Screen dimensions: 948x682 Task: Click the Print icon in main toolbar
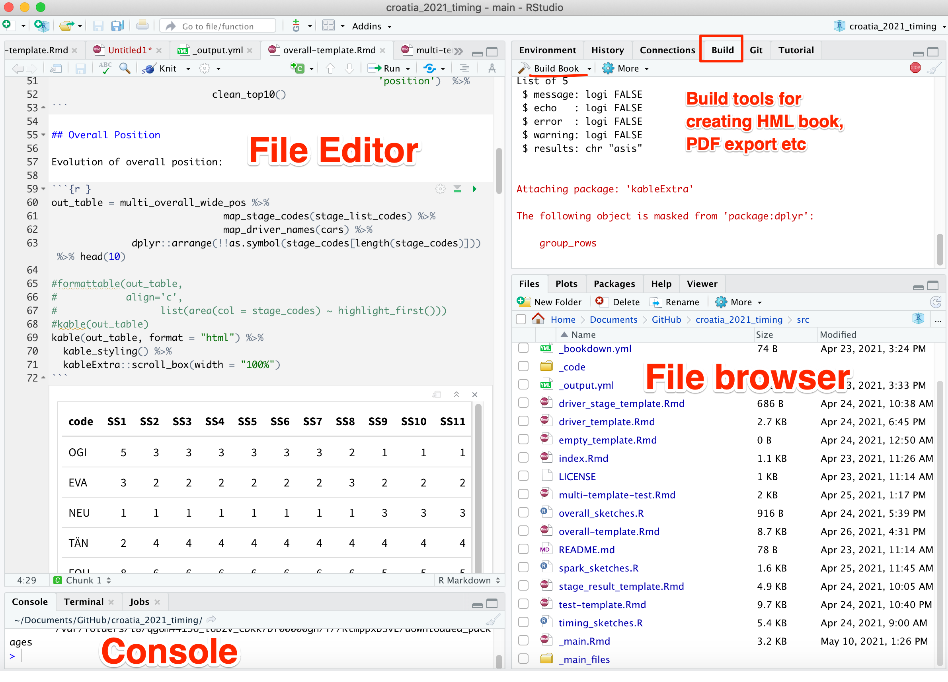click(142, 26)
